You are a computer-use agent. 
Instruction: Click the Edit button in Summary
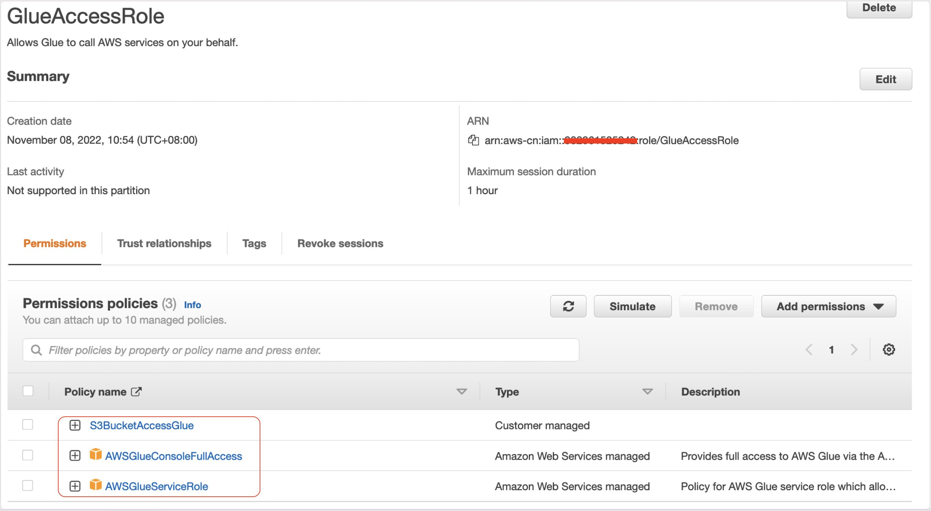(x=886, y=79)
